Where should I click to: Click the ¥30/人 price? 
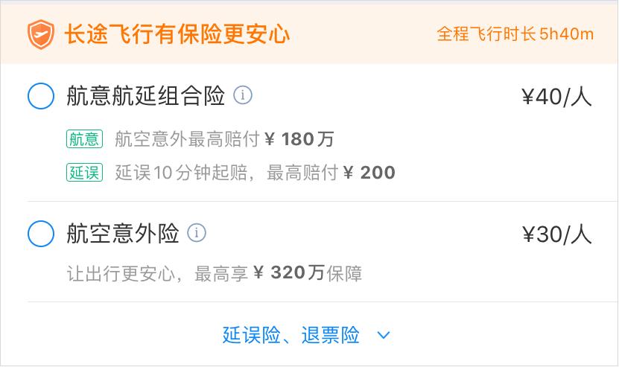coord(556,234)
